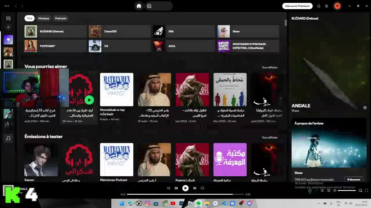Select the Musique filter chip
Screen dimensions: 371x208
coord(44,18)
